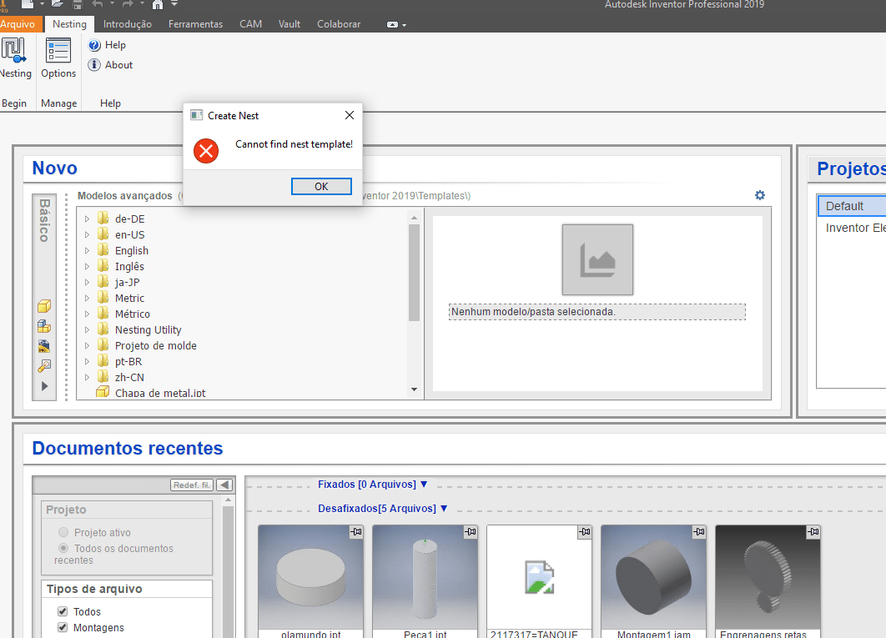This screenshot has height=638, width=886.
Task: Expand the Inglês template folder
Action: [x=87, y=266]
